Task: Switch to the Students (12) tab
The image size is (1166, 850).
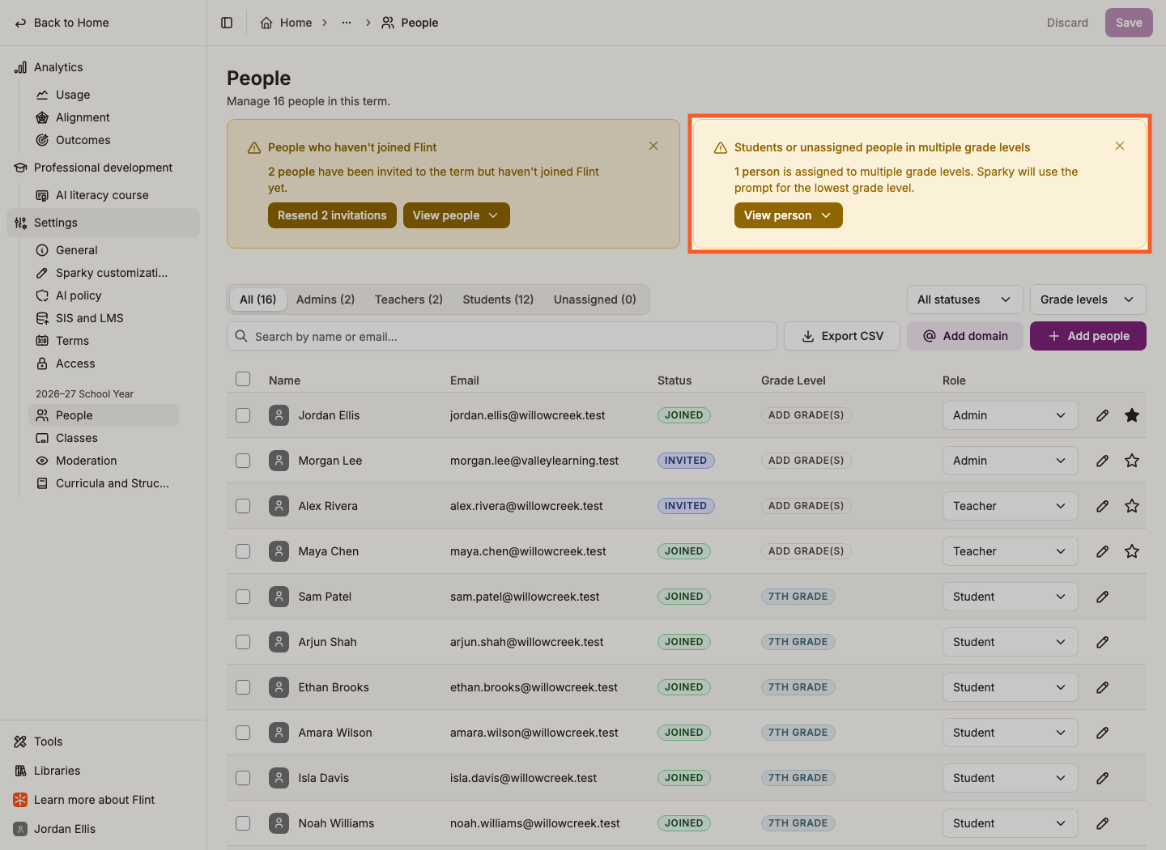Action: click(498, 300)
